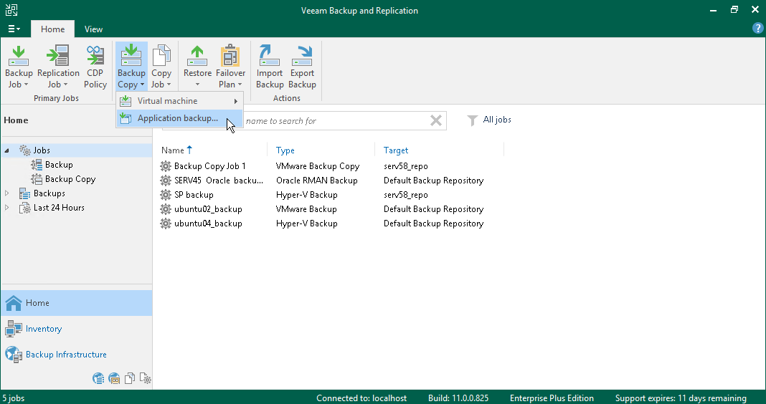The image size is (766, 404).
Task: Click Enterprise Plus Edition in status bar
Action: [552, 398]
